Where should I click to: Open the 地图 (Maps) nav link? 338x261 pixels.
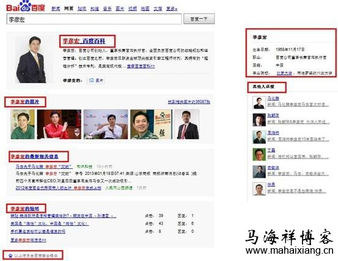(145, 9)
